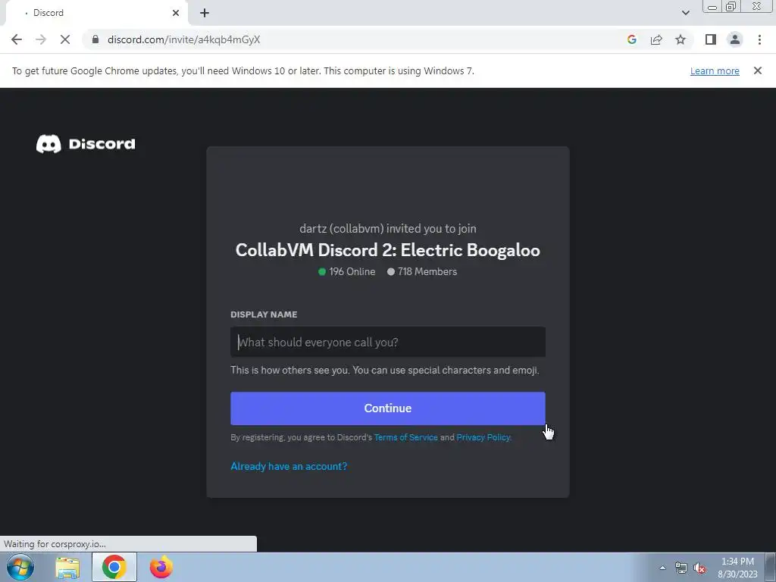Bookmark this page with the star icon
The height and width of the screenshot is (582, 776).
[681, 39]
